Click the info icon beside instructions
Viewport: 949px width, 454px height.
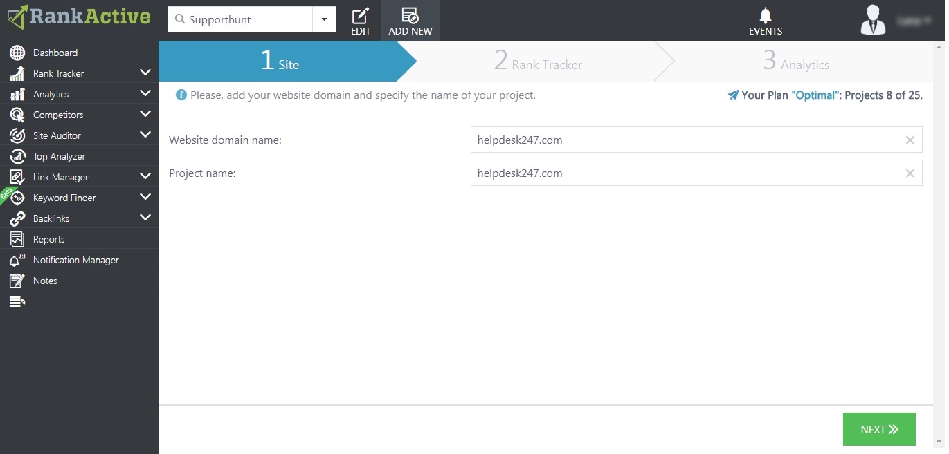[181, 95]
